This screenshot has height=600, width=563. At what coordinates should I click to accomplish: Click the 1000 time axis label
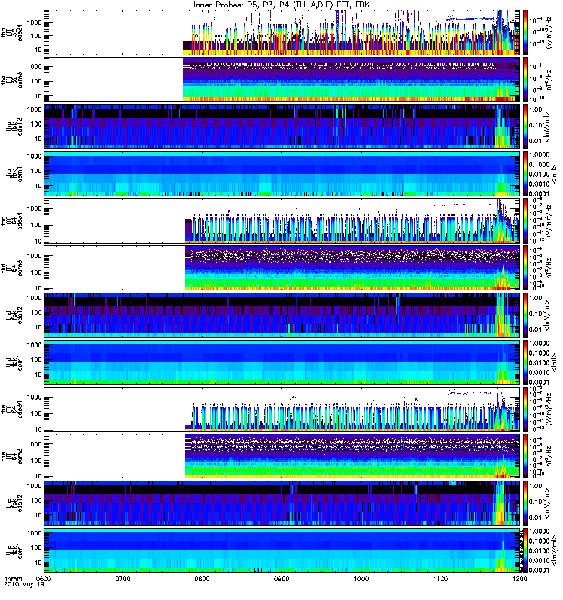pyautogui.click(x=361, y=578)
